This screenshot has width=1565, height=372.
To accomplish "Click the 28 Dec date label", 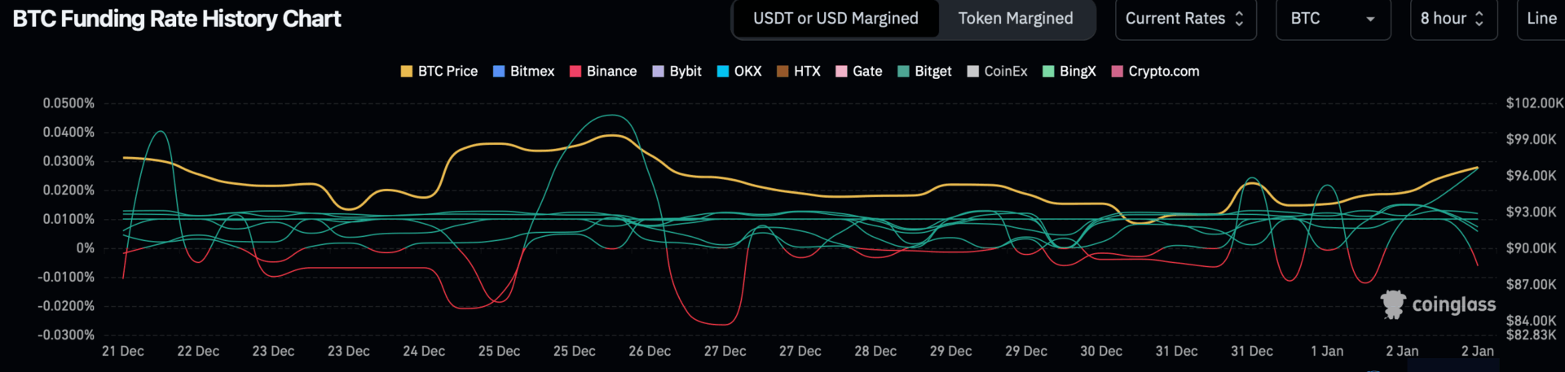I will [x=875, y=351].
